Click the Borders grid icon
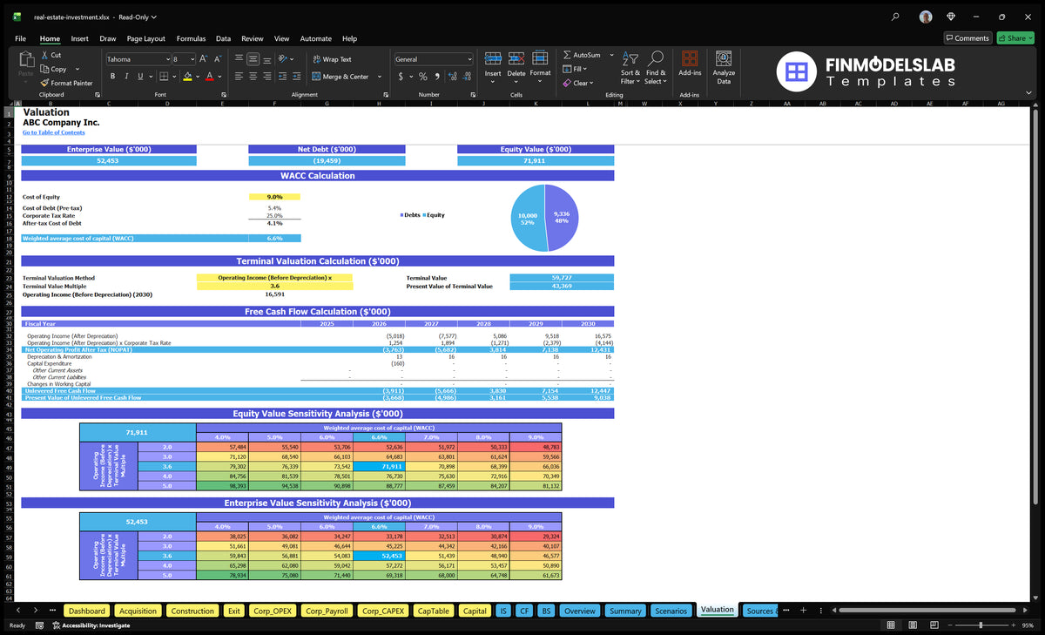This screenshot has width=1045, height=635. [165, 77]
